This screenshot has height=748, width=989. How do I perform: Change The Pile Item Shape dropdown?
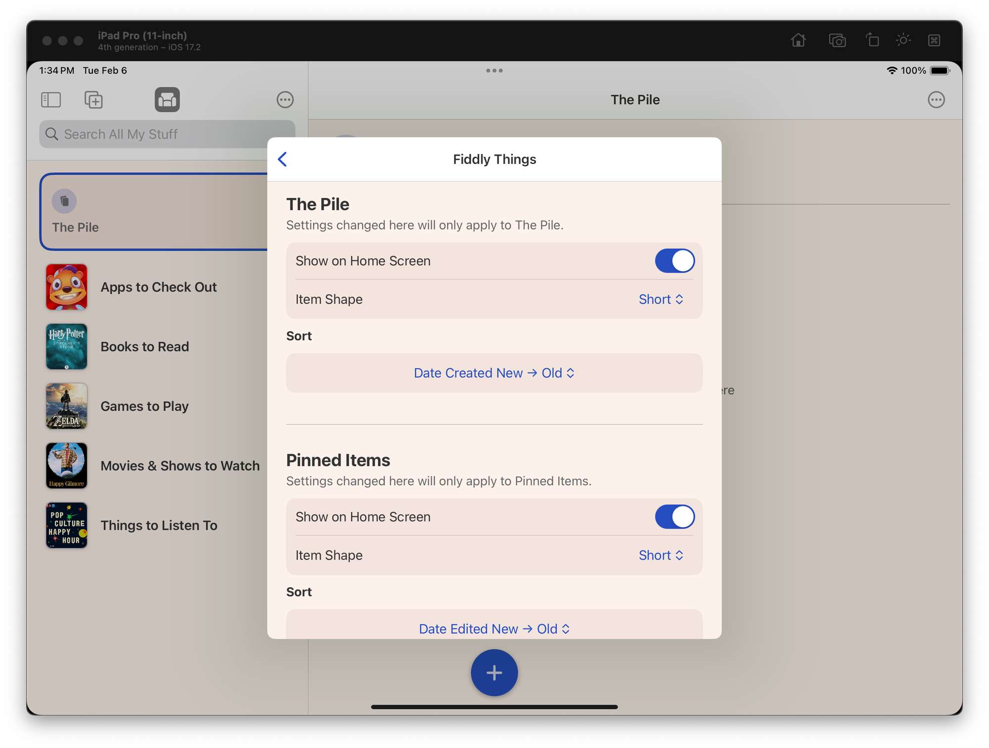[x=661, y=299]
